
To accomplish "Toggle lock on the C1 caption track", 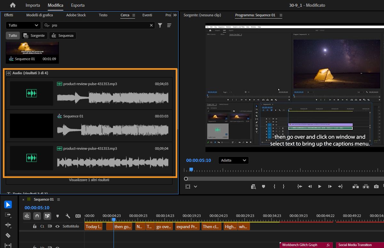I will click(x=35, y=227).
